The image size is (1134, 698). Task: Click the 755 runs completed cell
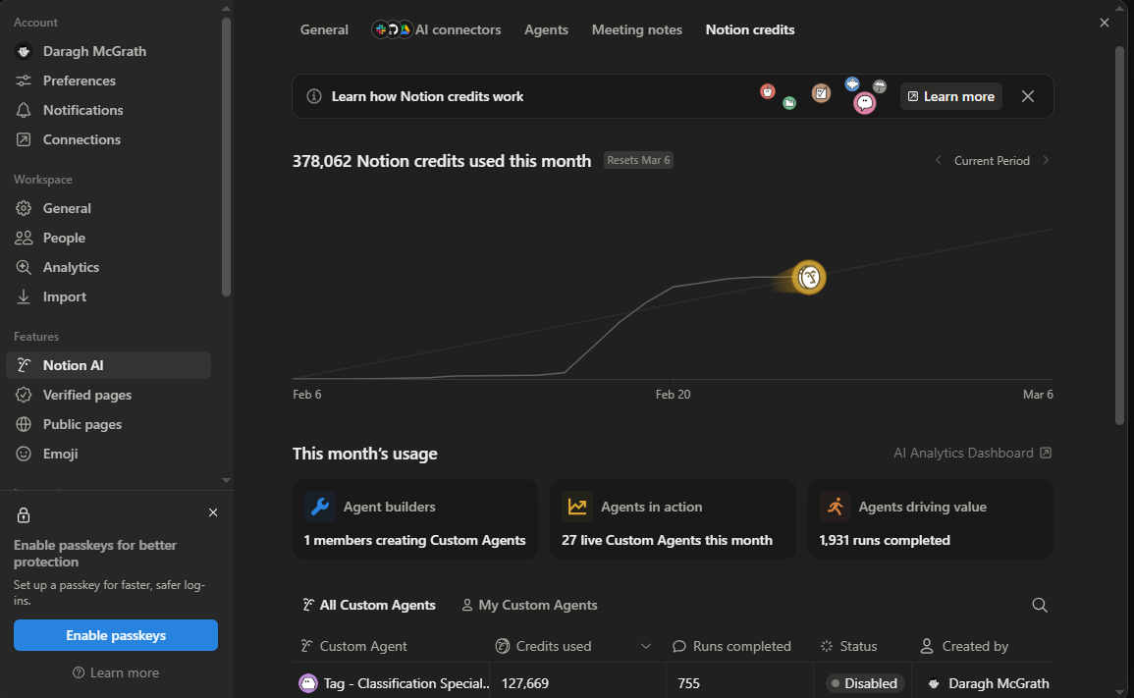tap(688, 683)
